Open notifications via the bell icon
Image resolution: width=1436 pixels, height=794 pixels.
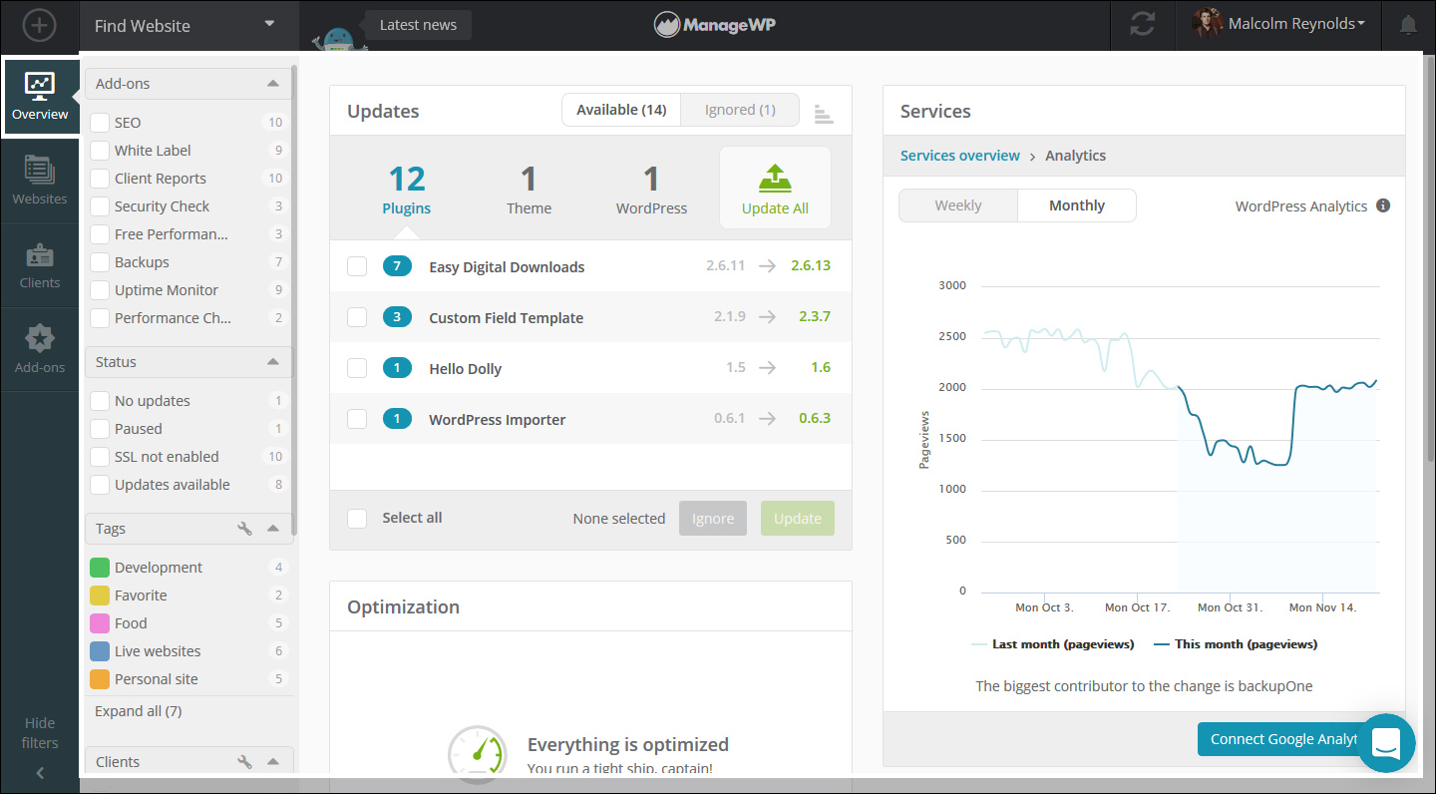click(x=1408, y=25)
